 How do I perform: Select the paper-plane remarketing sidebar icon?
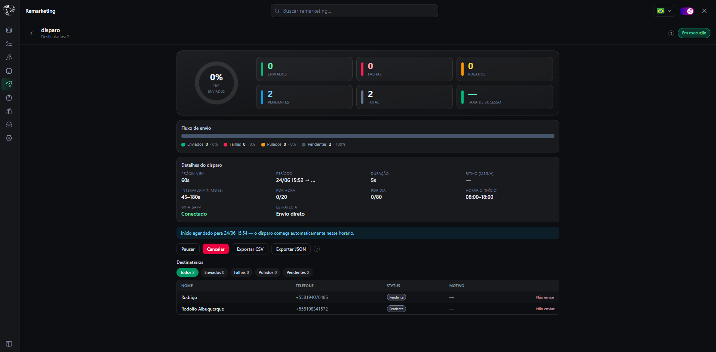(x=9, y=84)
